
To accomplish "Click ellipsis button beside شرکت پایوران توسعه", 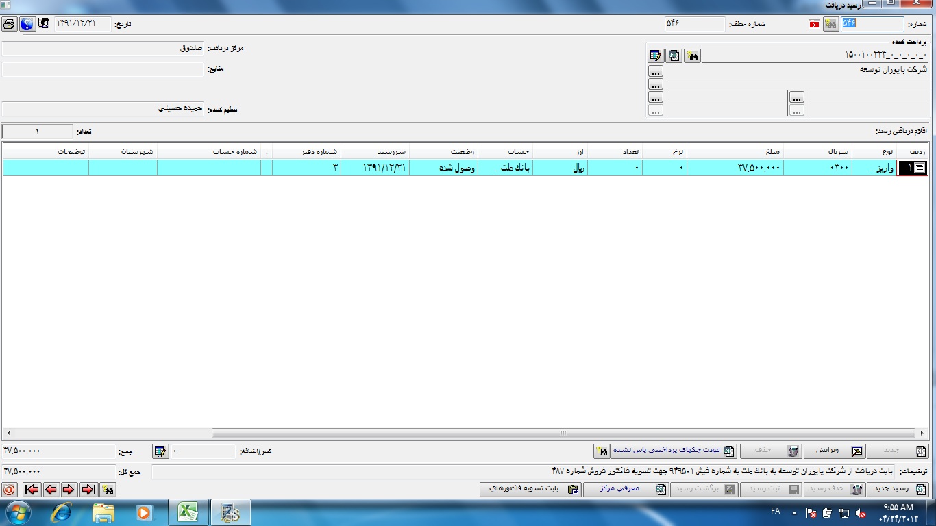I will pyautogui.click(x=656, y=71).
